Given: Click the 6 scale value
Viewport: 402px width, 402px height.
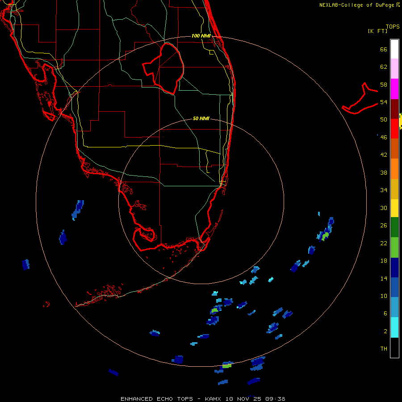Looking at the screenshot, I should pyautogui.click(x=385, y=313).
